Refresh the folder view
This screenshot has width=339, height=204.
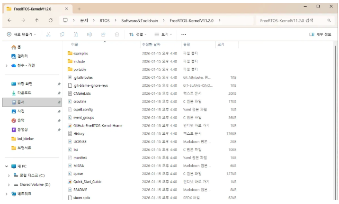pos(51,20)
